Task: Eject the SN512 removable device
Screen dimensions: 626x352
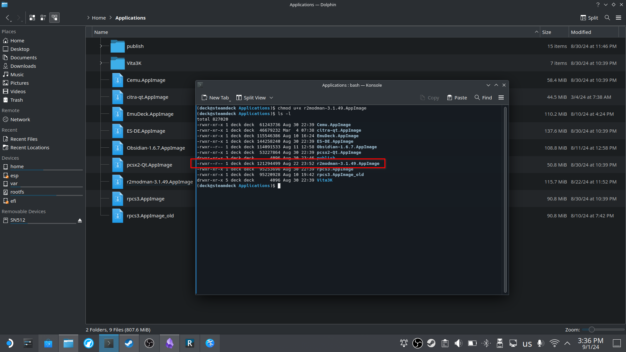Action: [x=80, y=220]
